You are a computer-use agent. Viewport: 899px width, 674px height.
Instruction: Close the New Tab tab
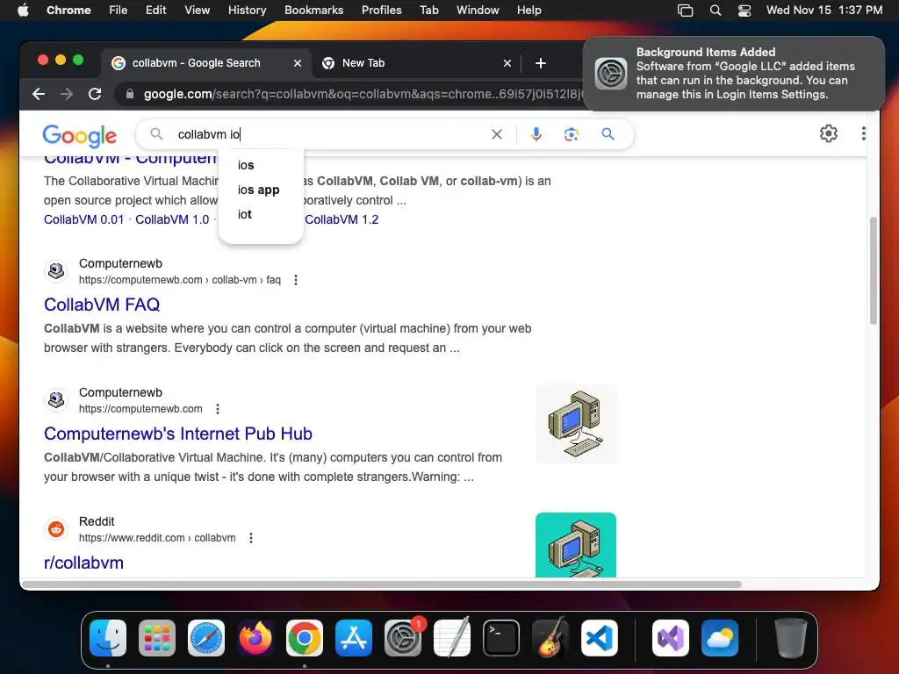[x=507, y=63]
